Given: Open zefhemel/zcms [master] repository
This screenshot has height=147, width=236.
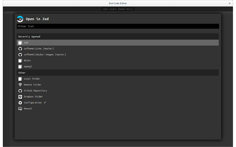Looking at the screenshot, I should pos(118,49).
